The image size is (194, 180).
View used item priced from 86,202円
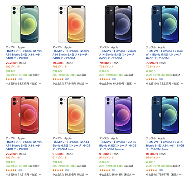[x=70, y=175]
